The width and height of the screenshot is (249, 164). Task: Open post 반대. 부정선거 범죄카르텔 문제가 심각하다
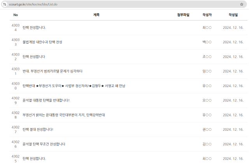(53, 71)
